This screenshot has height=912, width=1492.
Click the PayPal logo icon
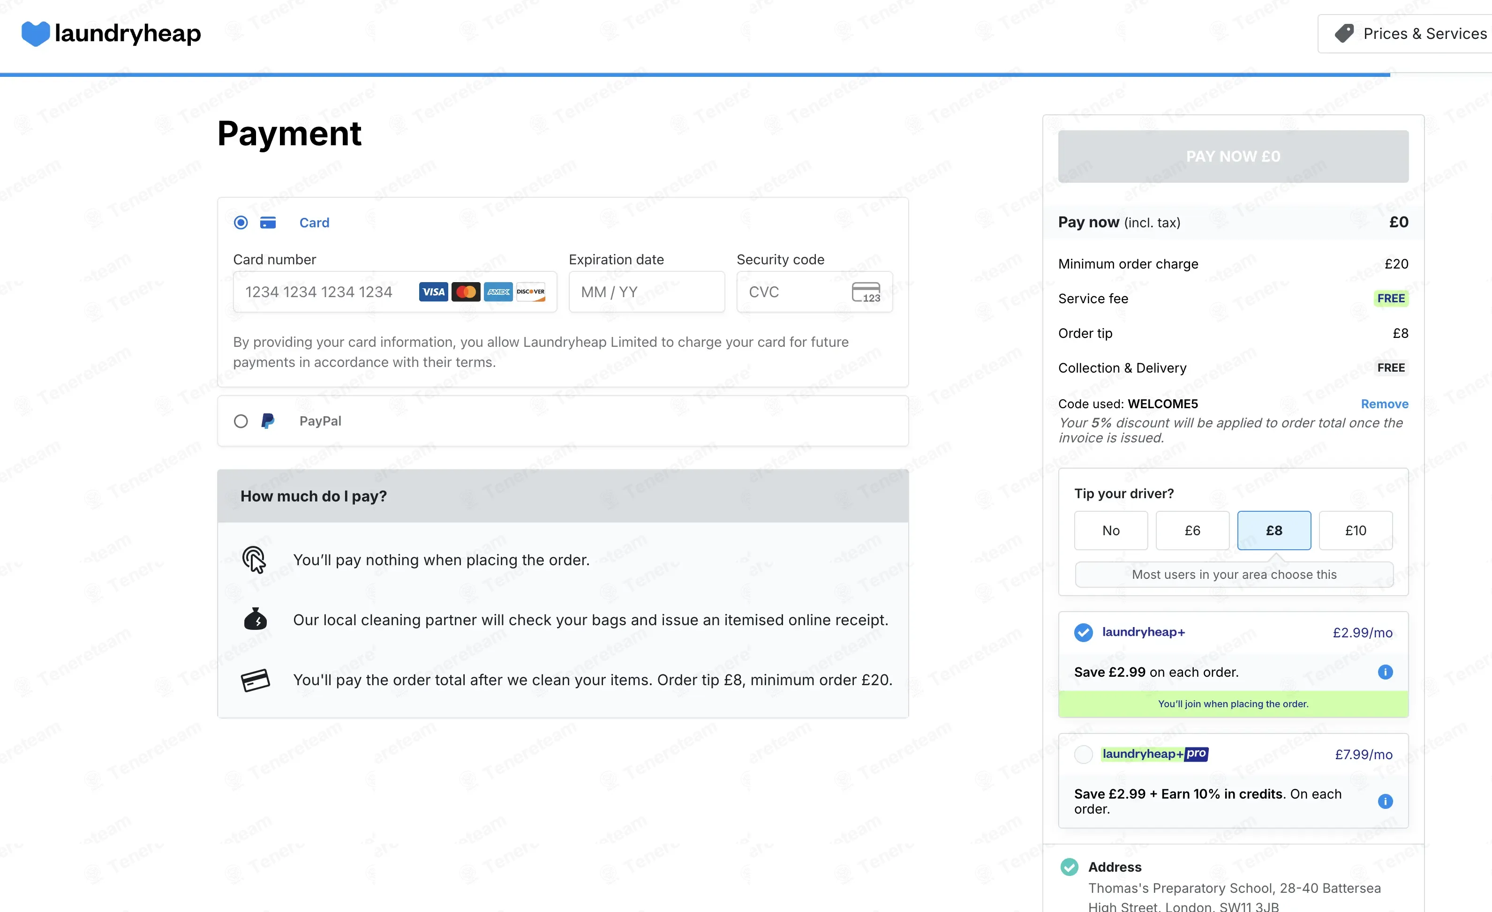268,420
